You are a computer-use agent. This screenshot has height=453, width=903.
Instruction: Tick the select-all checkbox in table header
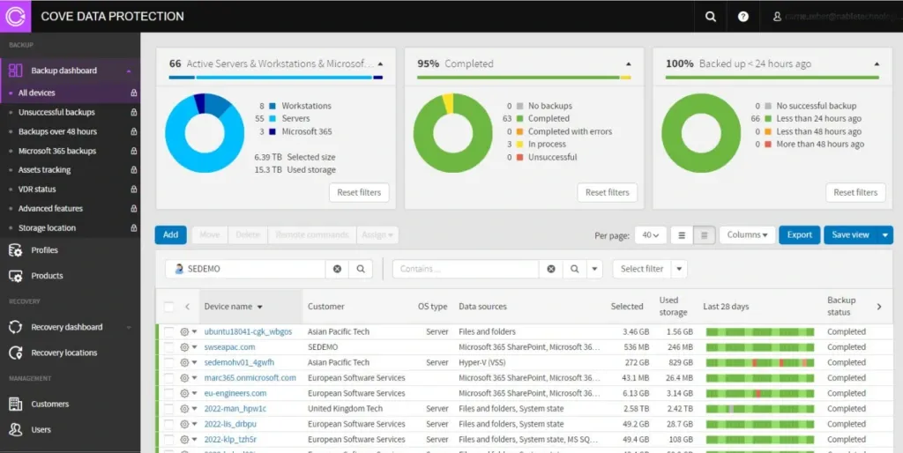pos(168,307)
